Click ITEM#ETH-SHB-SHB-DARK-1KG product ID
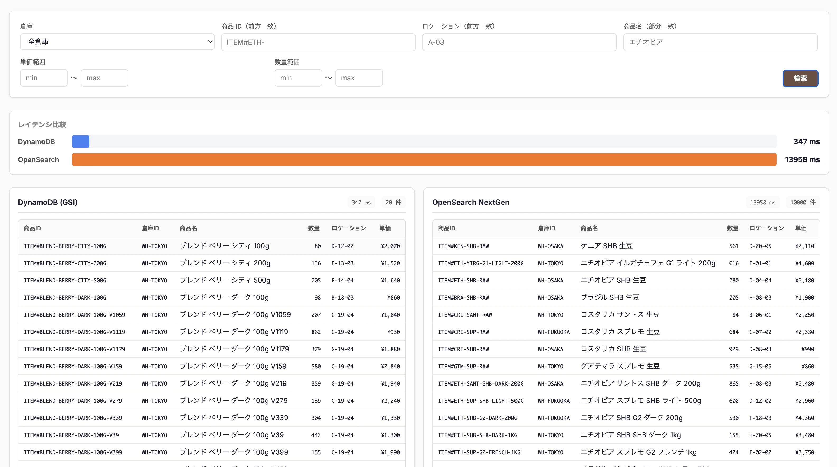The image size is (837, 467). (477, 435)
